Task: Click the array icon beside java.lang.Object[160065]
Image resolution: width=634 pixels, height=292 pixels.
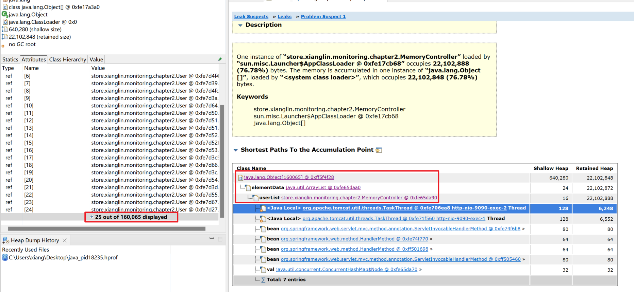Action: pos(240,178)
